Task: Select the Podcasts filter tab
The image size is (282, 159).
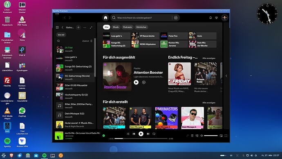Action: pos(128,27)
